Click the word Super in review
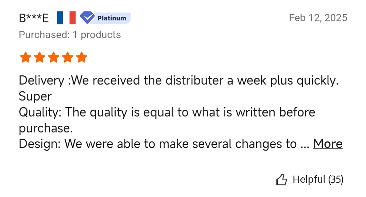Viewport: 366px width, 197px height. [35, 96]
